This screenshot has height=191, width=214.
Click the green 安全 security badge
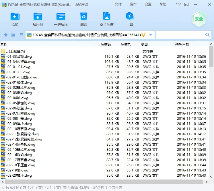tap(199, 19)
